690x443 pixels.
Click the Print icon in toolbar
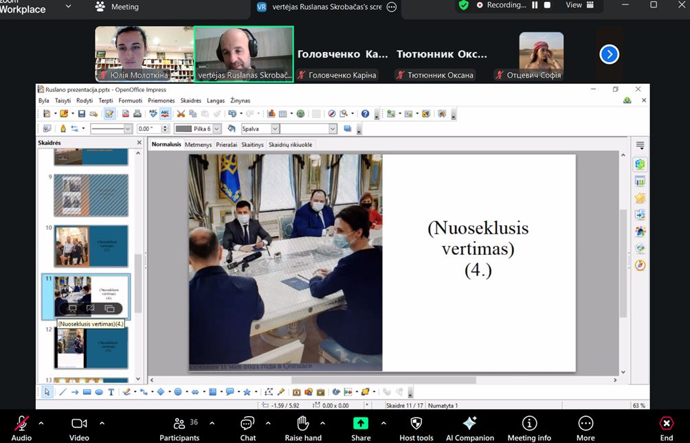pyautogui.click(x=137, y=113)
